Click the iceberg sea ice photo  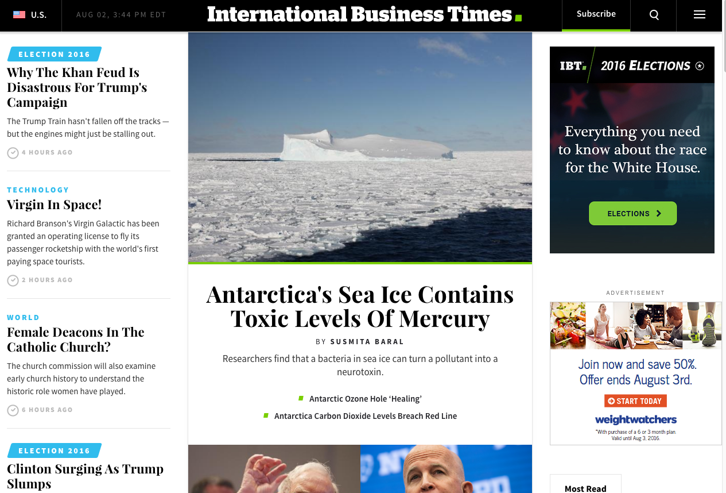(360, 147)
